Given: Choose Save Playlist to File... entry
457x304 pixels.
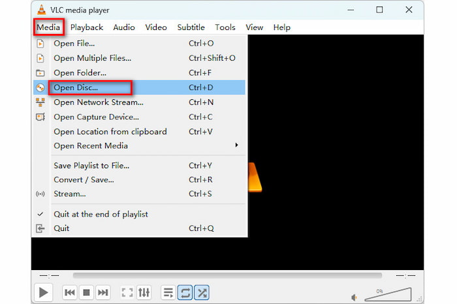Looking at the screenshot, I should click(x=139, y=166).
